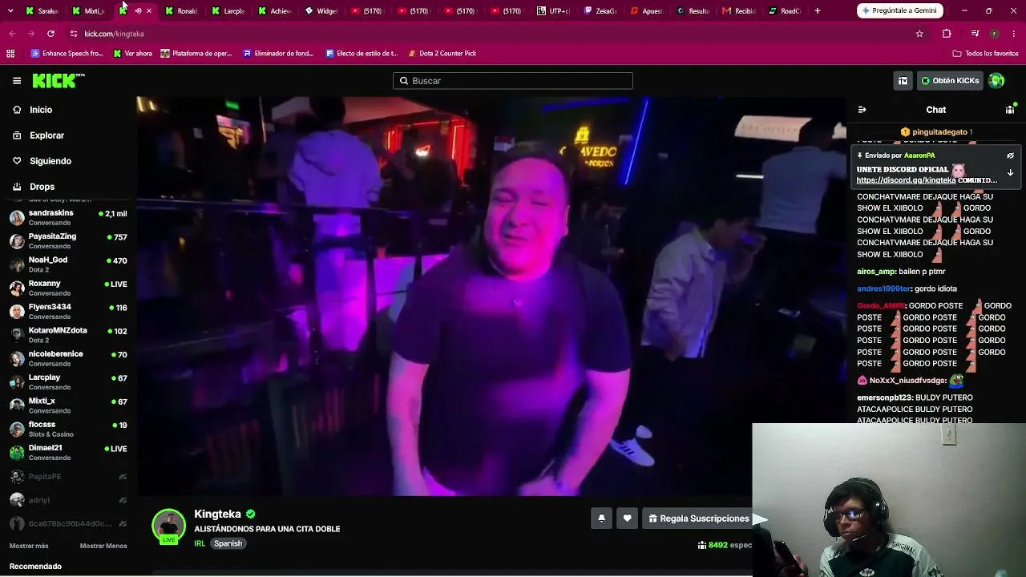Reload the page with refresh icon
The width and height of the screenshot is (1026, 577).
(x=50, y=34)
